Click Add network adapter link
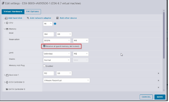The width and height of the screenshot is (169, 102). click(40, 18)
